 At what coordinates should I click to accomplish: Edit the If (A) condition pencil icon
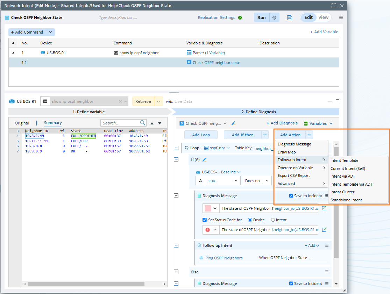[x=205, y=159]
